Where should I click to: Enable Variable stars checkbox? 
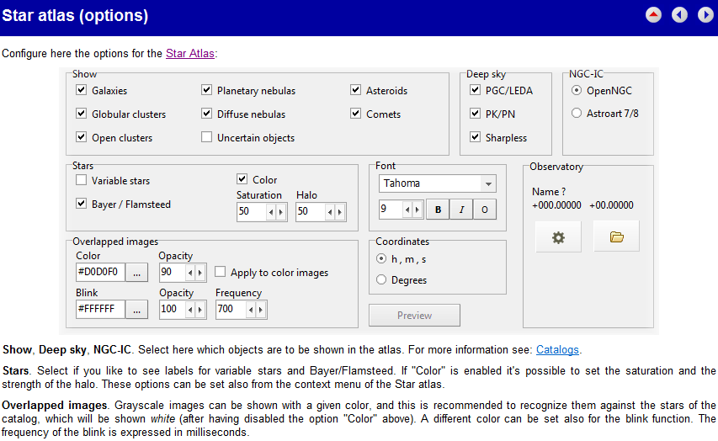tap(81, 180)
